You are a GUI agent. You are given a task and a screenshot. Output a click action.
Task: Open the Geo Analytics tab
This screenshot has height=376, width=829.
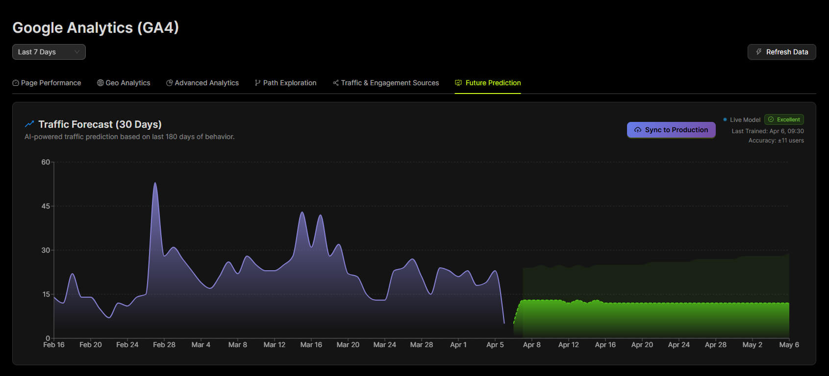[124, 83]
